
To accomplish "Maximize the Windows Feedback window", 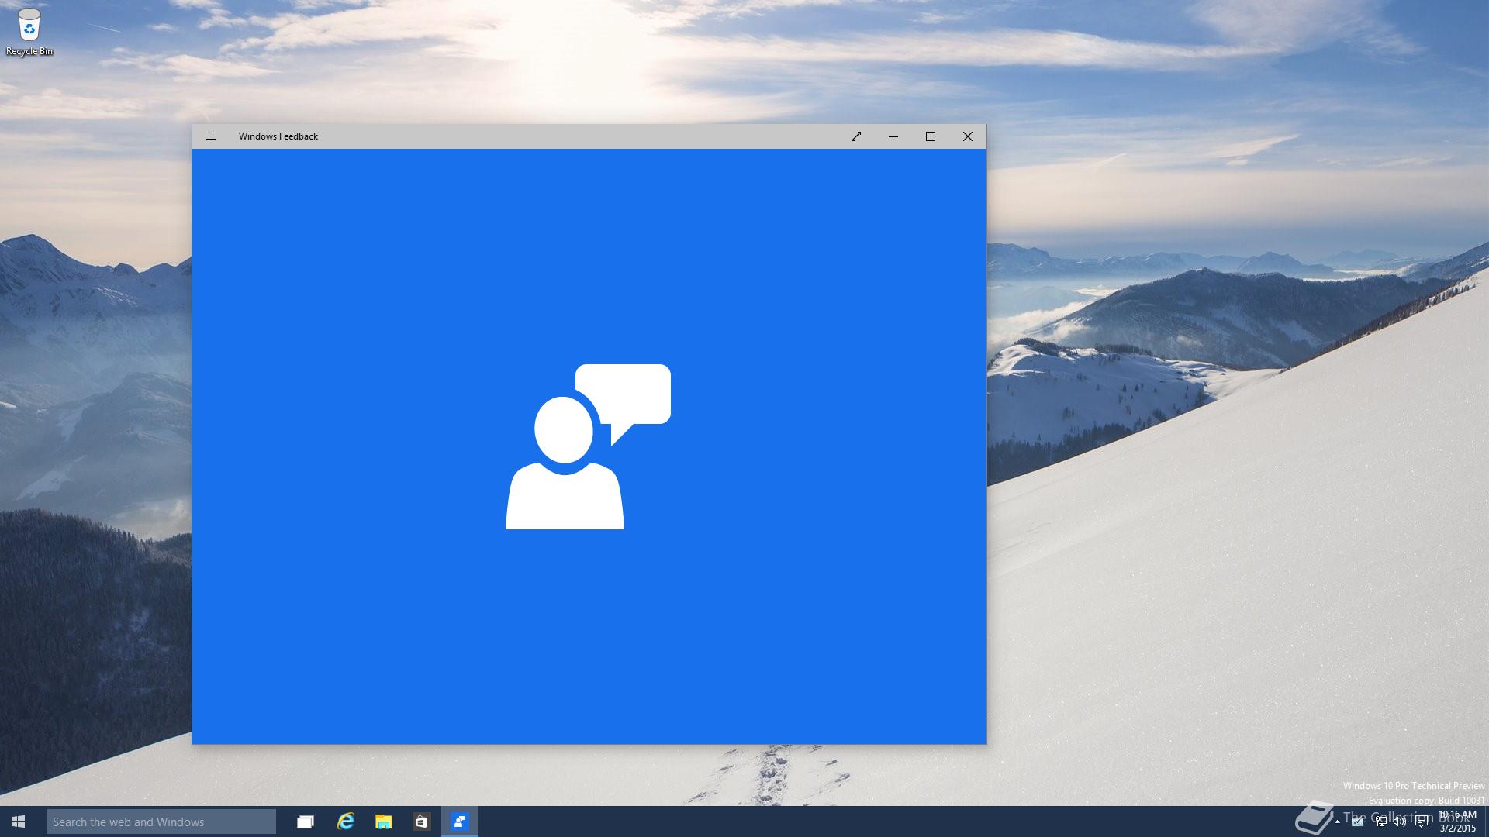I will [x=931, y=136].
